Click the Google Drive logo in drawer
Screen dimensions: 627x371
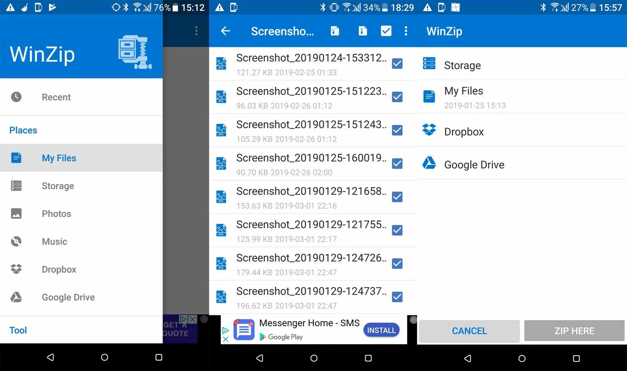coord(16,297)
